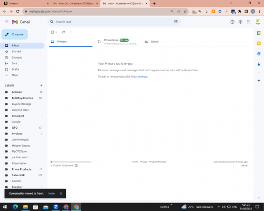Undo moving conversation to Trash
This screenshot has height=211, width=264.
51,194
